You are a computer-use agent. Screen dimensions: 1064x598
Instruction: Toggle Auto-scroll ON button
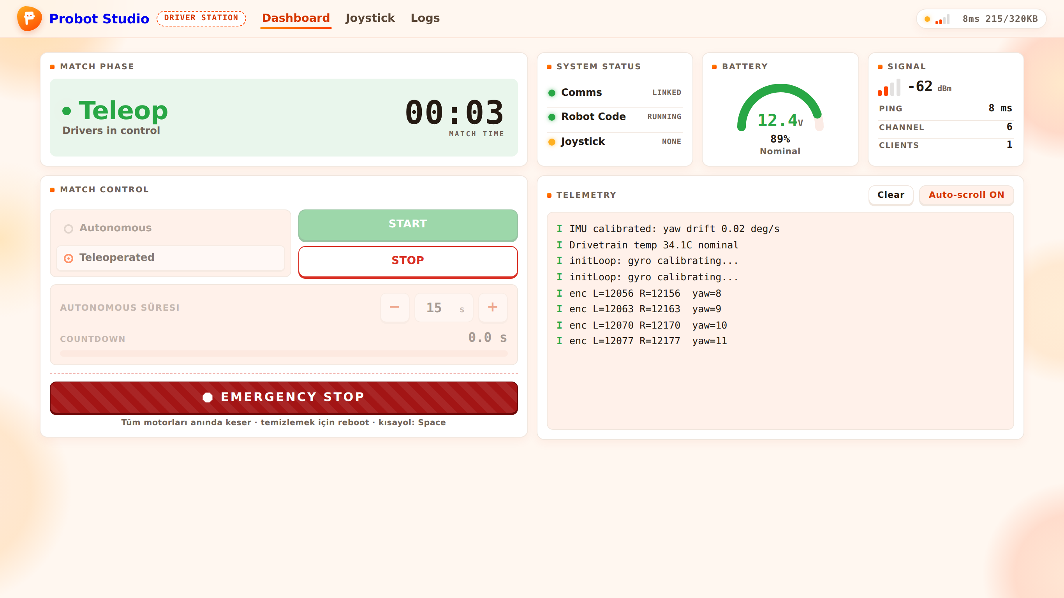pyautogui.click(x=966, y=195)
